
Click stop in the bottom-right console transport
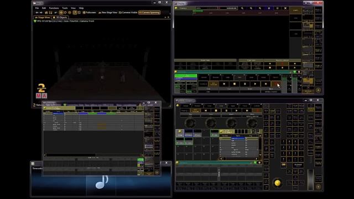[216, 111]
